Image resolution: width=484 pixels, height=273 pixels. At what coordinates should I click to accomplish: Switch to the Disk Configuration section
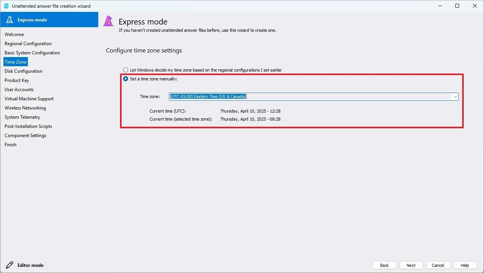click(23, 71)
